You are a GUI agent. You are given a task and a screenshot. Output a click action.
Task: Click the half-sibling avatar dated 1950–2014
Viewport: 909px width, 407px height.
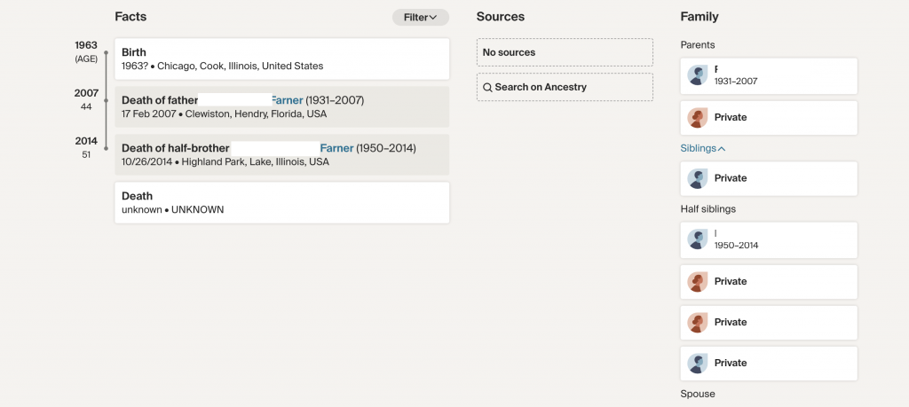point(698,239)
